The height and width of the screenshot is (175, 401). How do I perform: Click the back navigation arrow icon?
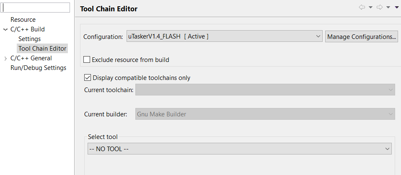pyautogui.click(x=362, y=8)
